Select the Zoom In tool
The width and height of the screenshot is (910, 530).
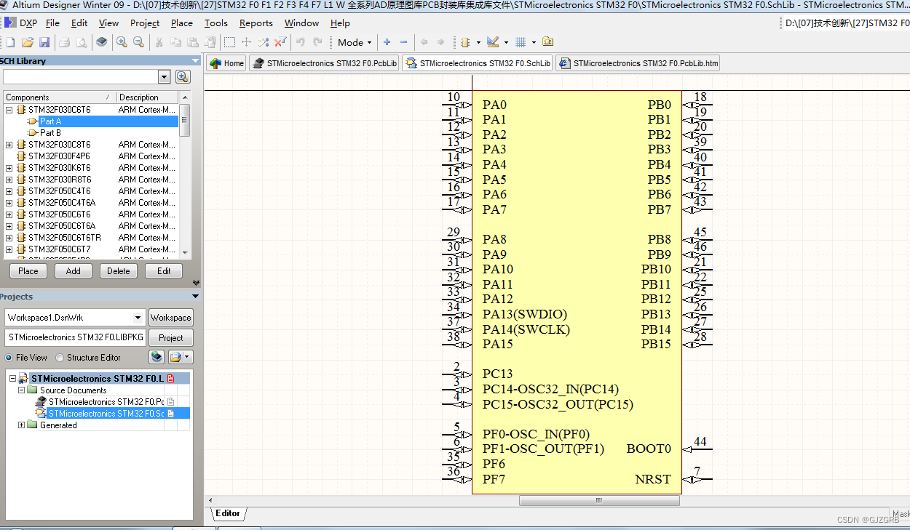pos(121,42)
